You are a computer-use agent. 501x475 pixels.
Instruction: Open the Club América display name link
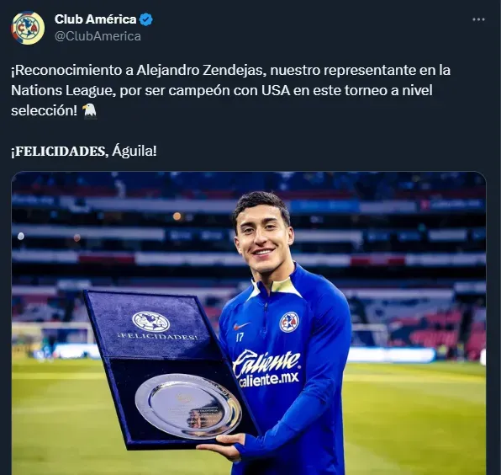tap(95, 19)
